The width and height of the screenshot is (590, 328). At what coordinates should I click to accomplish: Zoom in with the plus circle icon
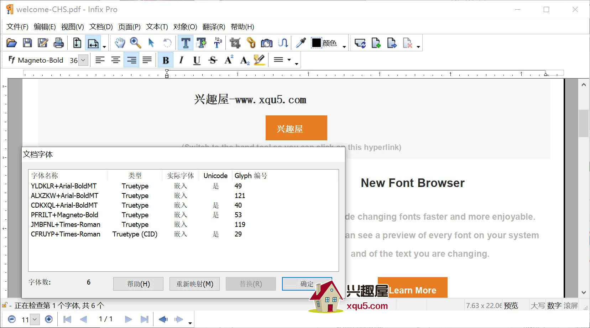point(49,319)
